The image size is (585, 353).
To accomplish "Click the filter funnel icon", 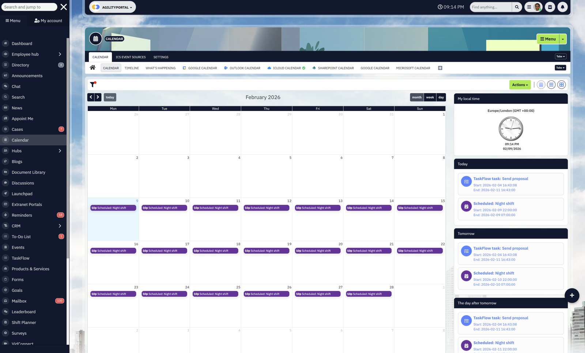I will click(93, 84).
